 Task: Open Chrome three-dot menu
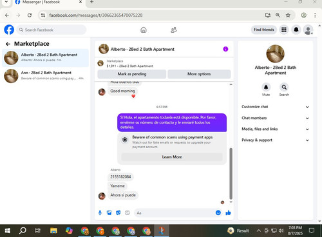[315, 15]
